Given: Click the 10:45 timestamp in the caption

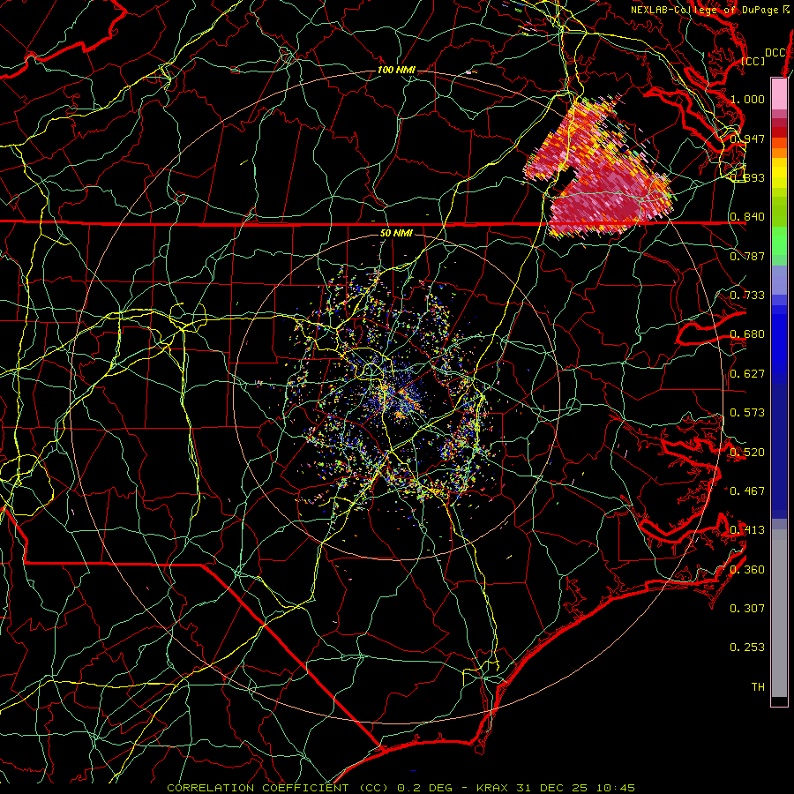Looking at the screenshot, I should (615, 788).
